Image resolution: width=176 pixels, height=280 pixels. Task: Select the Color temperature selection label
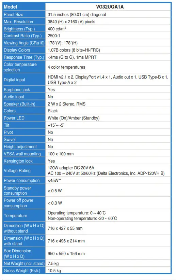click(x=20, y=67)
